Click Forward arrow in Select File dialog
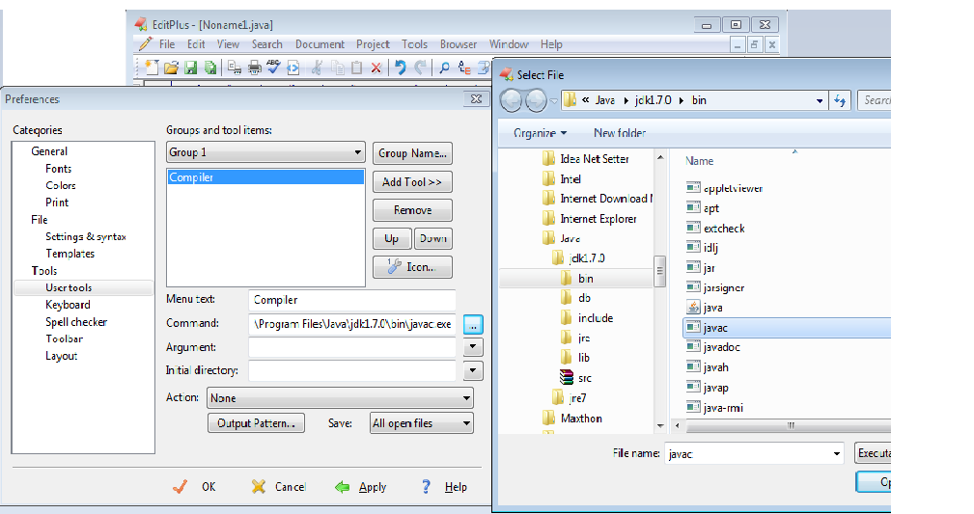 [536, 100]
